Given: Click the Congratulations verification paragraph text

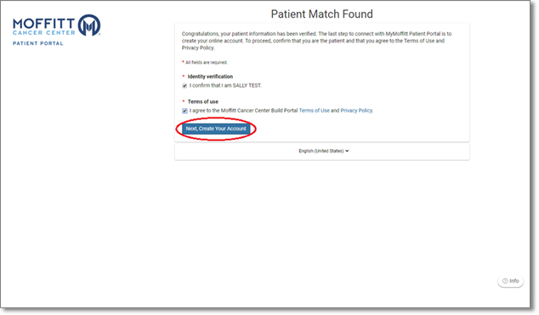Looking at the screenshot, I should click(x=316, y=41).
